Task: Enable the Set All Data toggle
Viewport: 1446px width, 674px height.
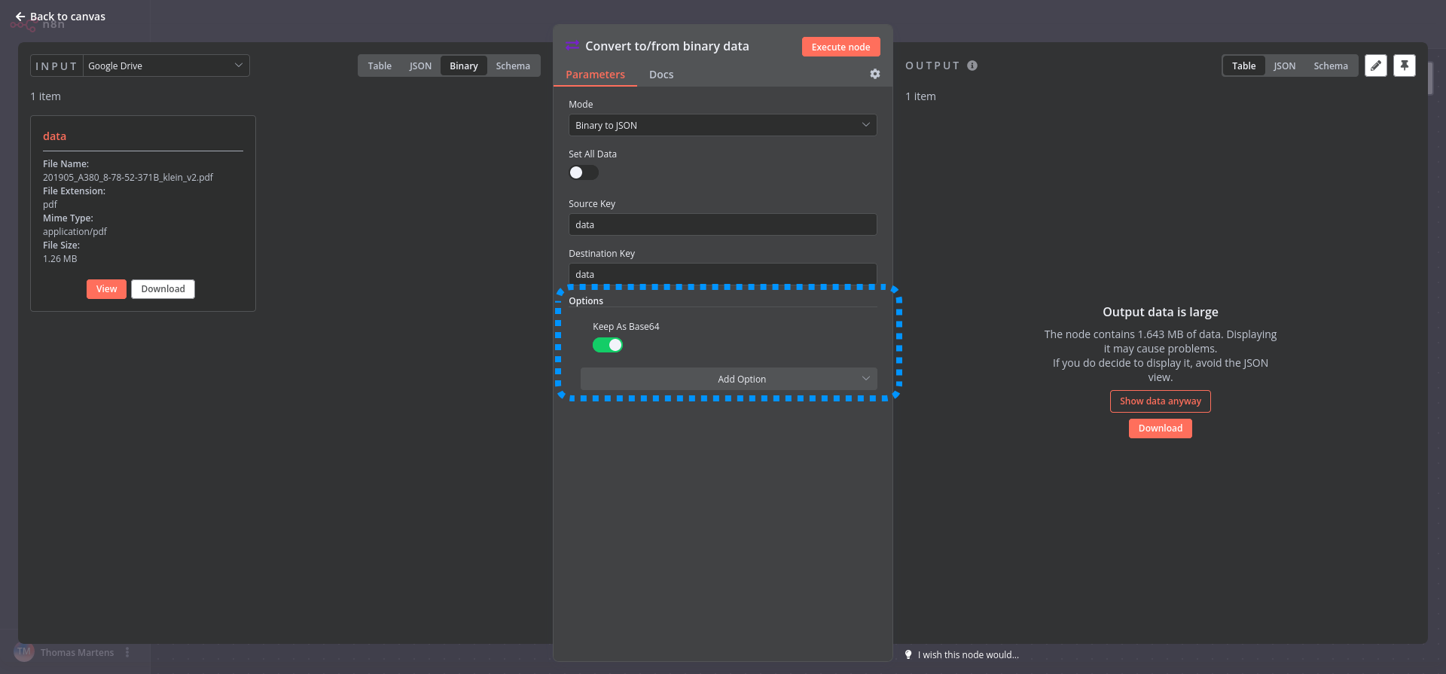Action: coord(583,172)
